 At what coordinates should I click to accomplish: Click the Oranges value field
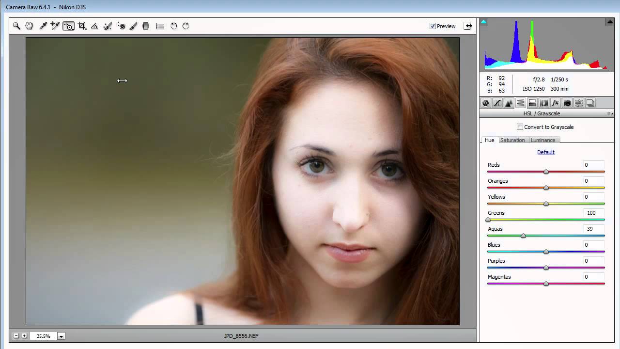point(593,181)
